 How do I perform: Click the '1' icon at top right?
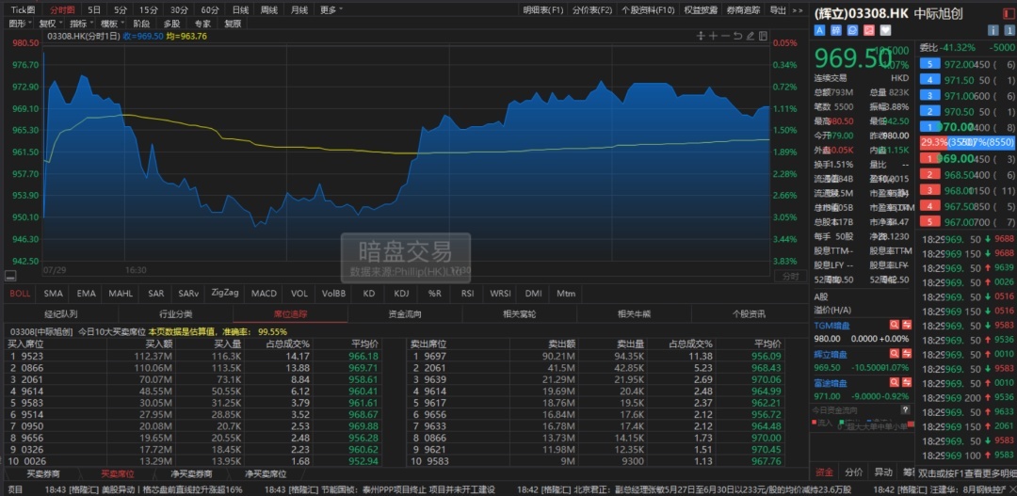[x=1009, y=30]
